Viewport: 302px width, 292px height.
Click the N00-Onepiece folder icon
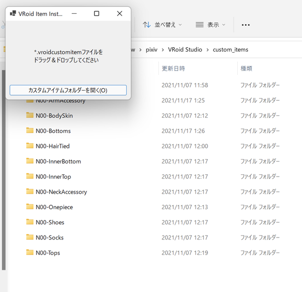click(x=30, y=206)
